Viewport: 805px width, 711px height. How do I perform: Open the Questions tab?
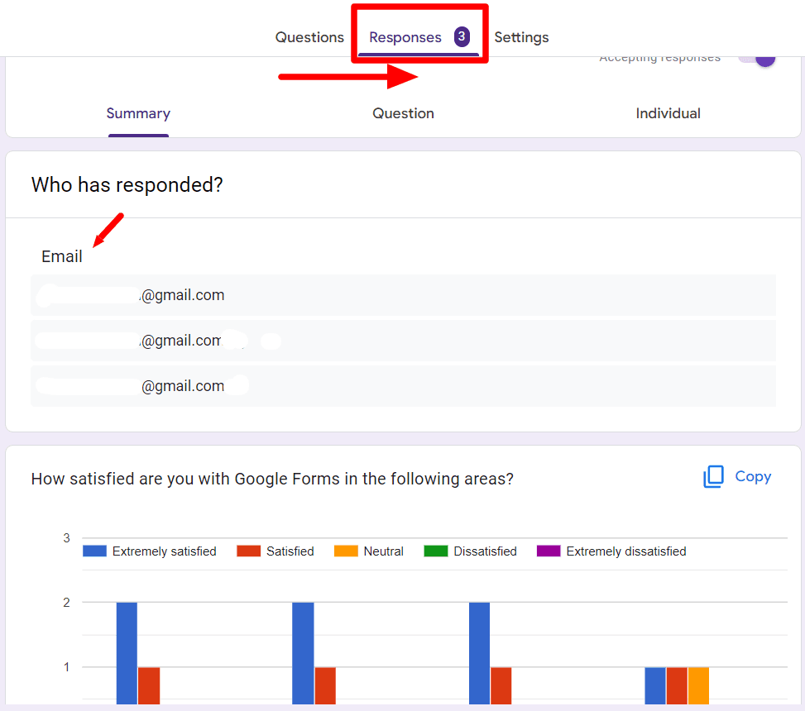click(x=309, y=37)
